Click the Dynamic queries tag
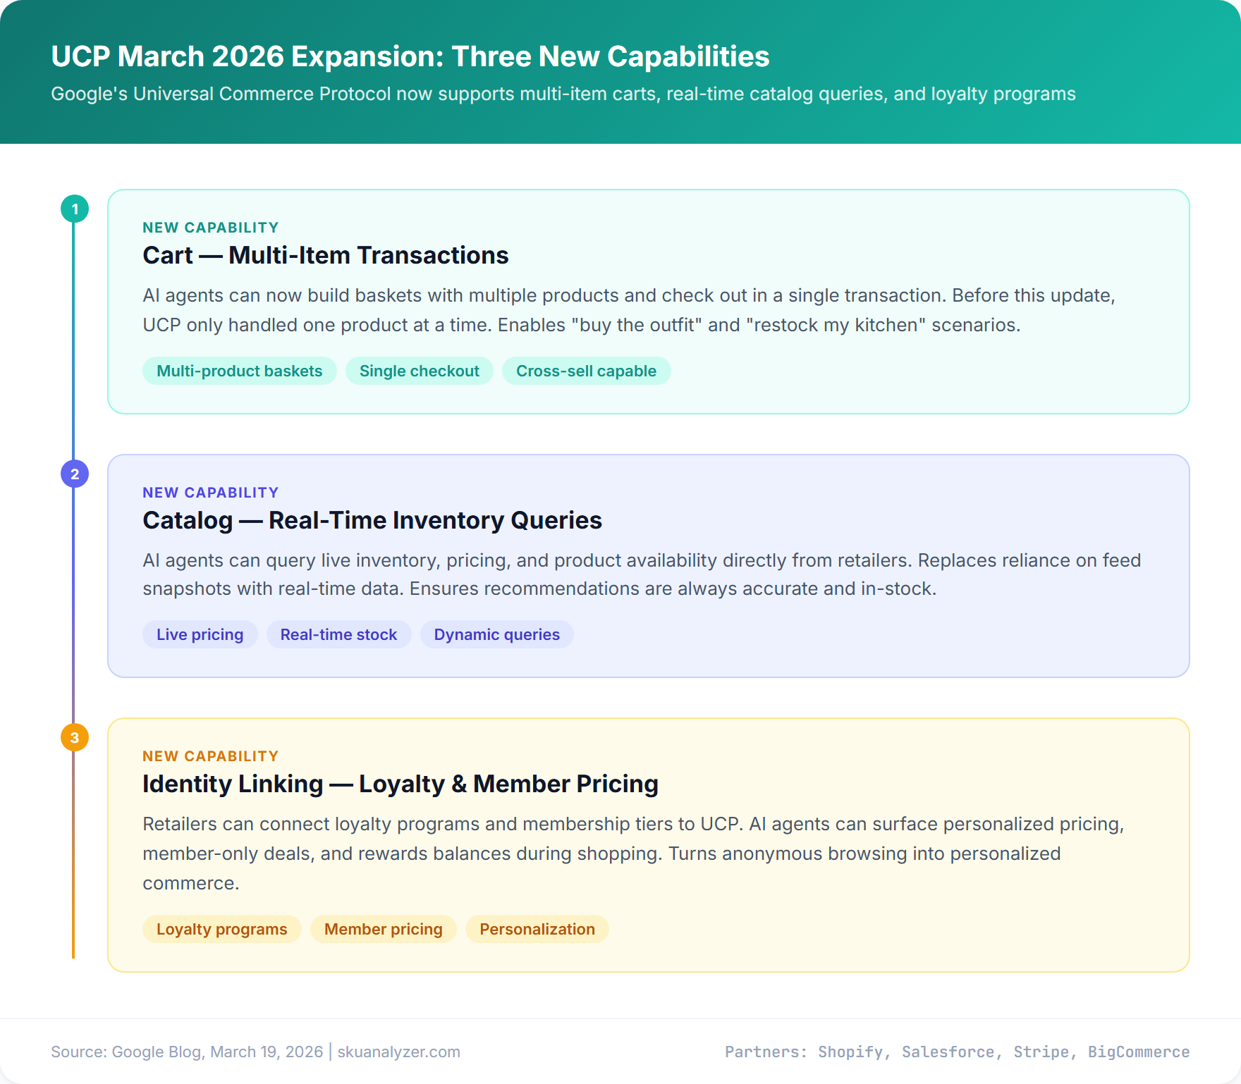 click(x=496, y=634)
